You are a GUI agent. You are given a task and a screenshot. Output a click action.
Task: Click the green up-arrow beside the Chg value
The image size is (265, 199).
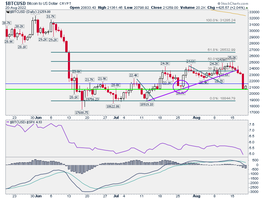(247, 8)
